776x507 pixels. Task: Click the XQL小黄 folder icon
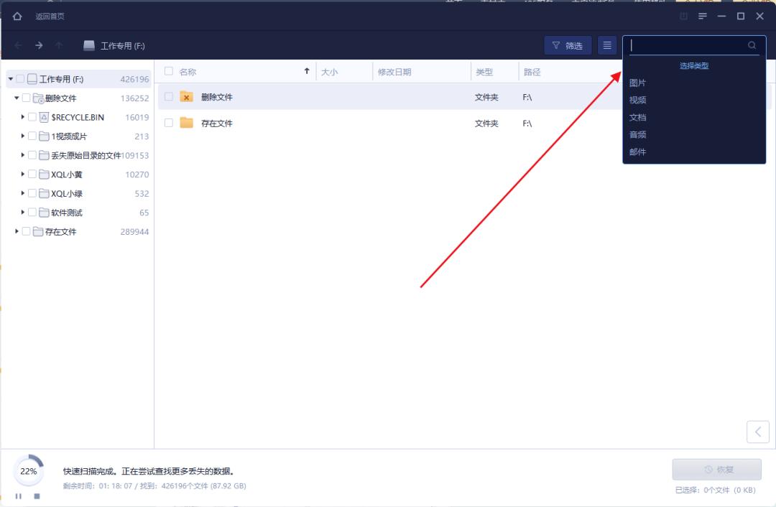click(44, 174)
